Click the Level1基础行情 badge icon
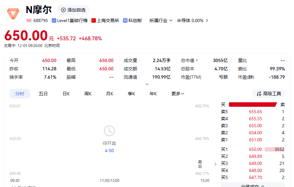 point(54,20)
